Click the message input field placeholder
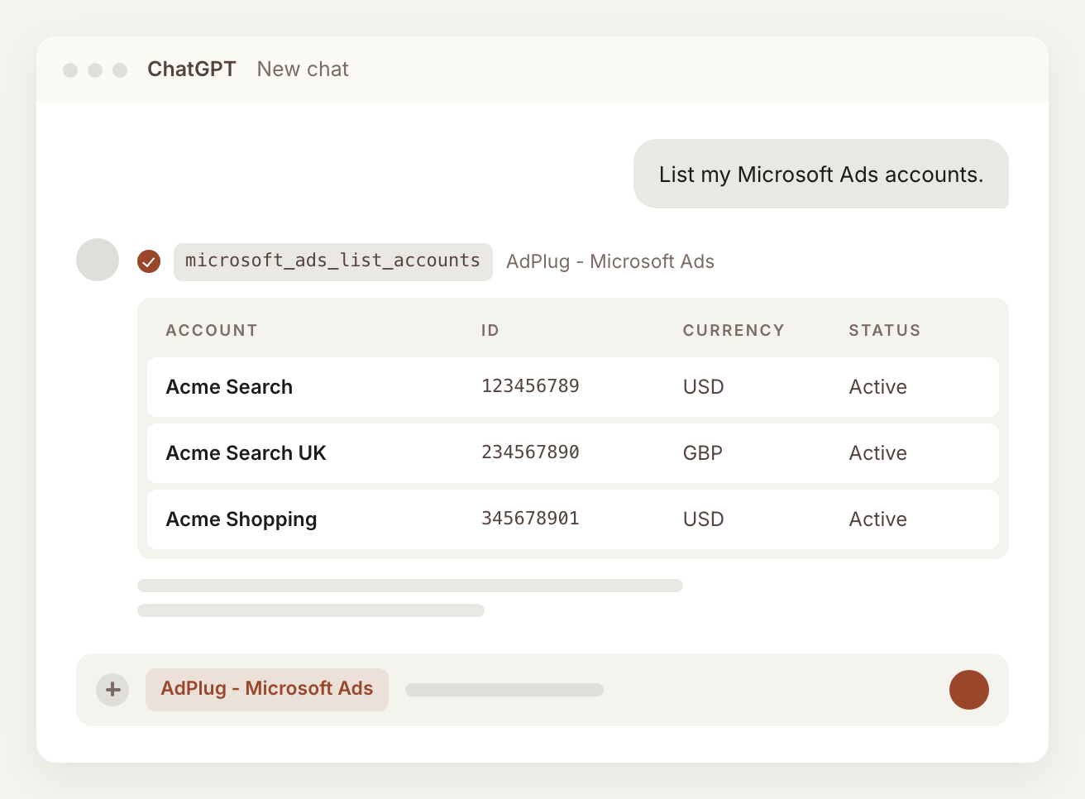 point(504,690)
